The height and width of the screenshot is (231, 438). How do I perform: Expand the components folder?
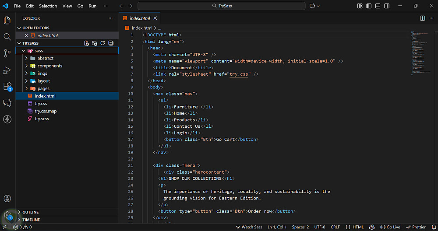(49, 66)
